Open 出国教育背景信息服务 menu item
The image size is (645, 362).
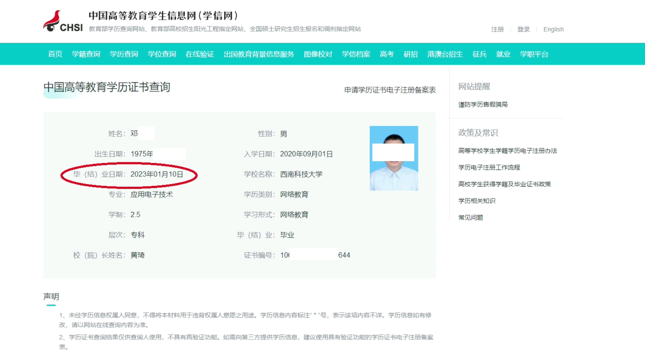259,54
